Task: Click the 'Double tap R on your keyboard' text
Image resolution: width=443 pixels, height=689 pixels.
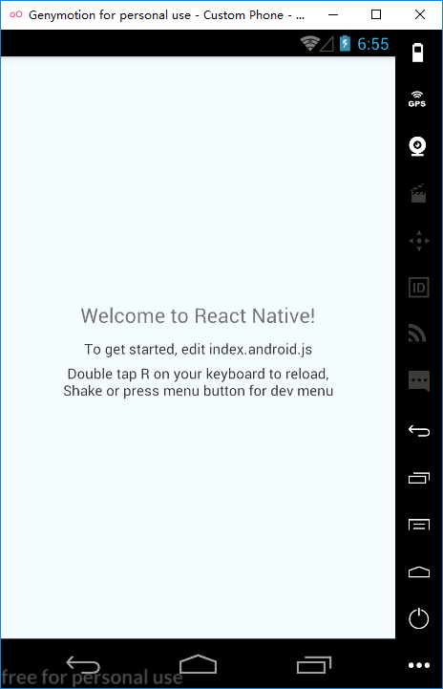Action: pos(198,374)
